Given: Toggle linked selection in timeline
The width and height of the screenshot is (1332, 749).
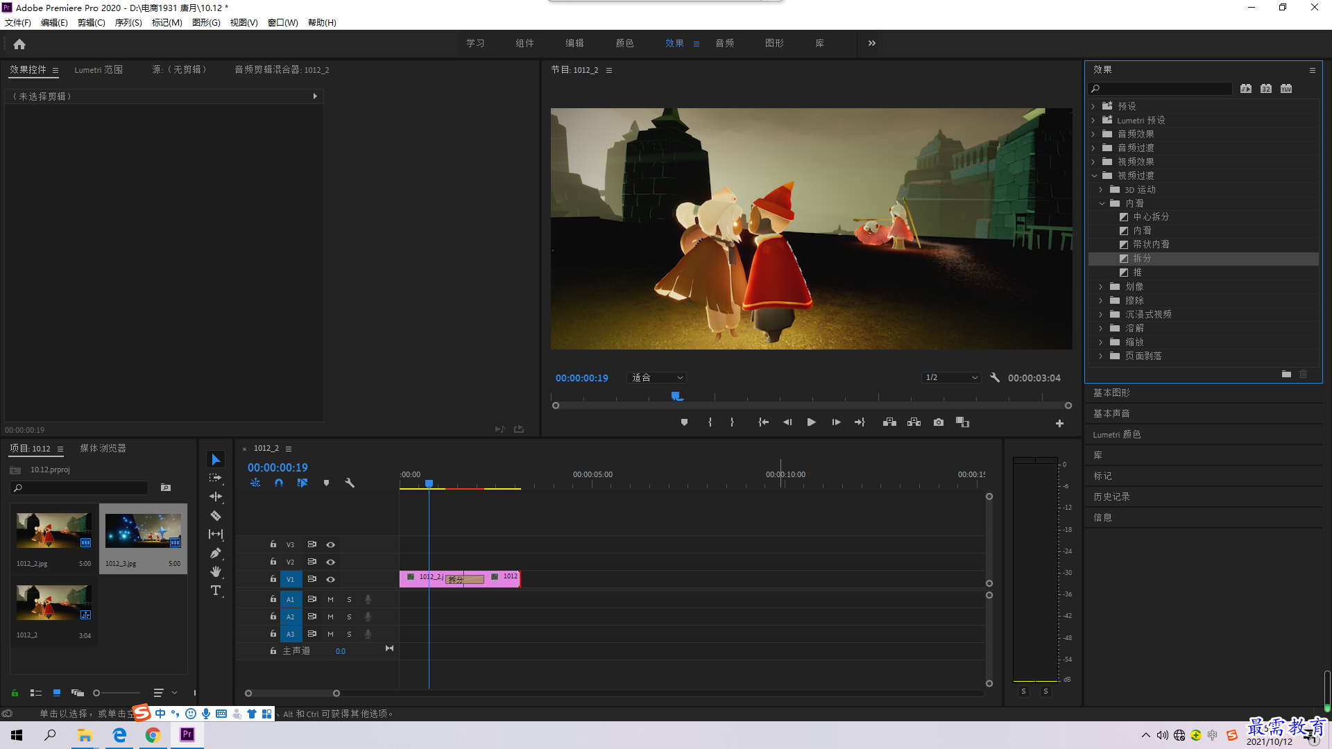Looking at the screenshot, I should (302, 483).
